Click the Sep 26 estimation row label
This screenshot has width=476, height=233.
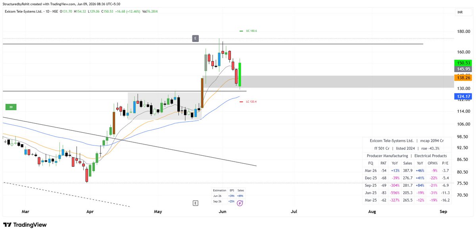pyautogui.click(x=217, y=201)
